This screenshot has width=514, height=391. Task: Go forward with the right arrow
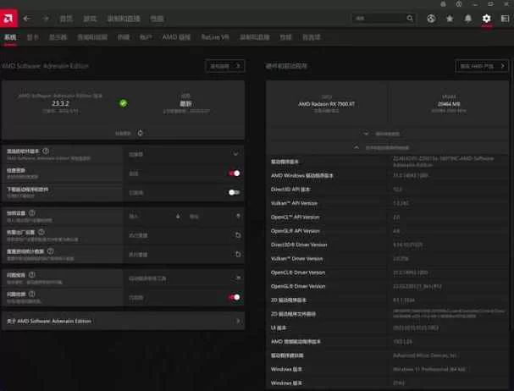coord(46,19)
